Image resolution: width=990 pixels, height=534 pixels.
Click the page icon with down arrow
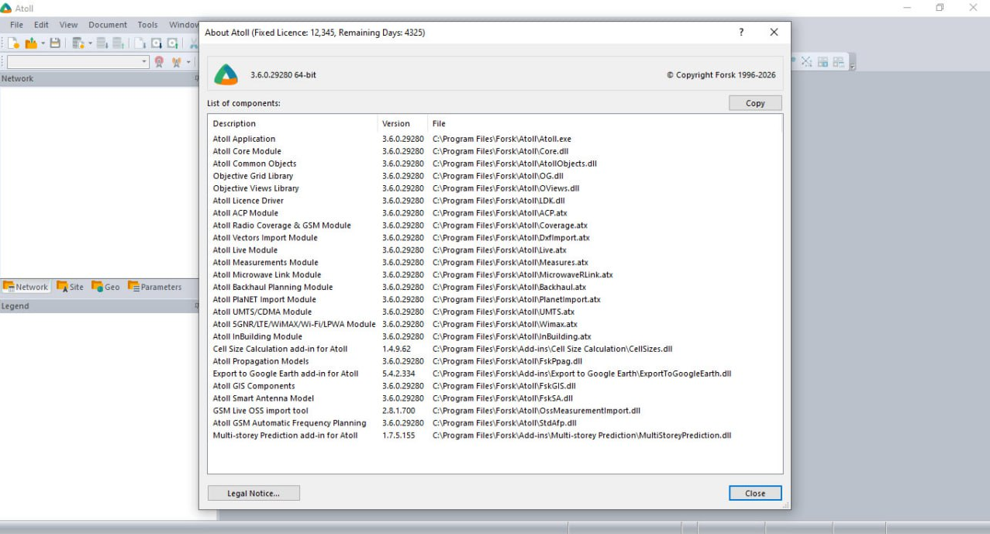pos(140,43)
